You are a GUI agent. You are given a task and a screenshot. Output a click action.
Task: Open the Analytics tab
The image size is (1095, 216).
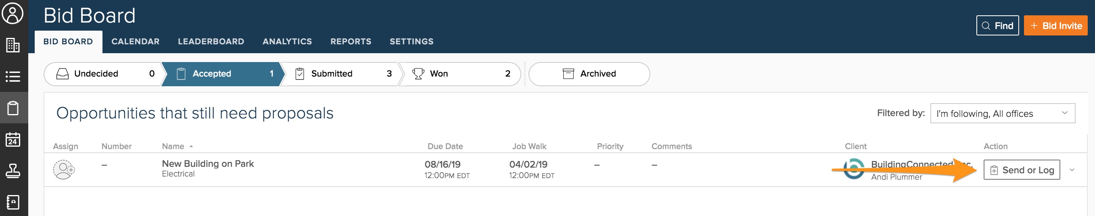click(x=287, y=42)
